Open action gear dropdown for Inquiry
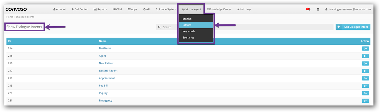The height and width of the screenshot is (112, 380). (x=365, y=93)
